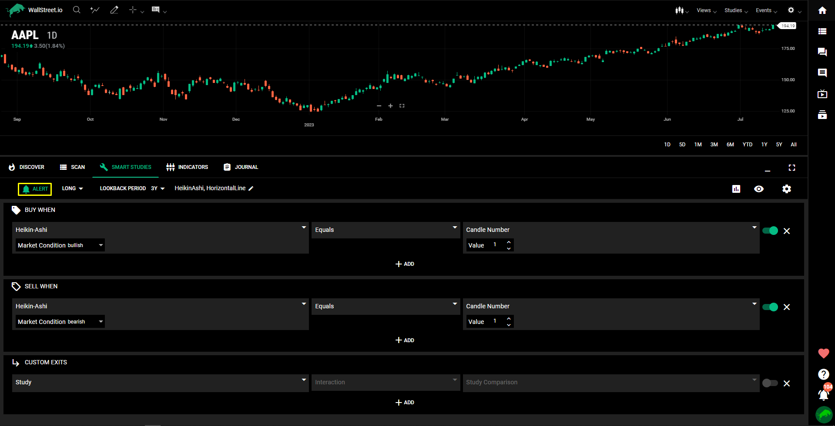Open the crosshair cursor options
The height and width of the screenshot is (426, 835).
(x=136, y=10)
